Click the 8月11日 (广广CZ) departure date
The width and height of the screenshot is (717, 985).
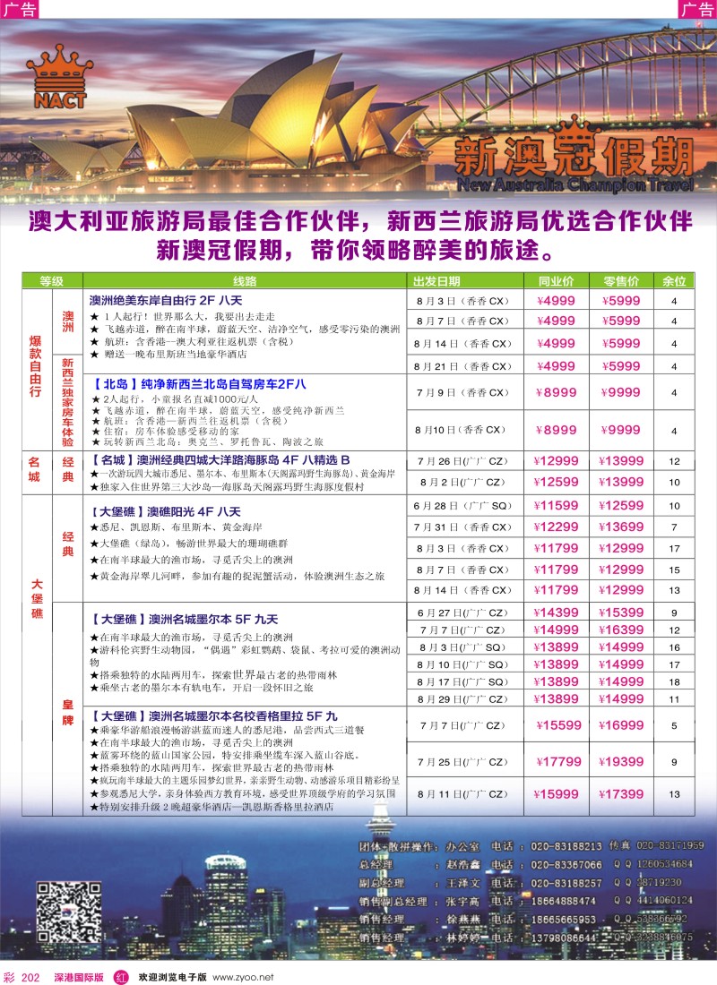462,794
